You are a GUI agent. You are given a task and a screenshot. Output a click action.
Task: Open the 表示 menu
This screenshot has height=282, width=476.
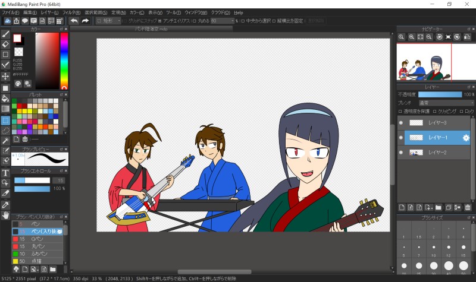point(156,12)
